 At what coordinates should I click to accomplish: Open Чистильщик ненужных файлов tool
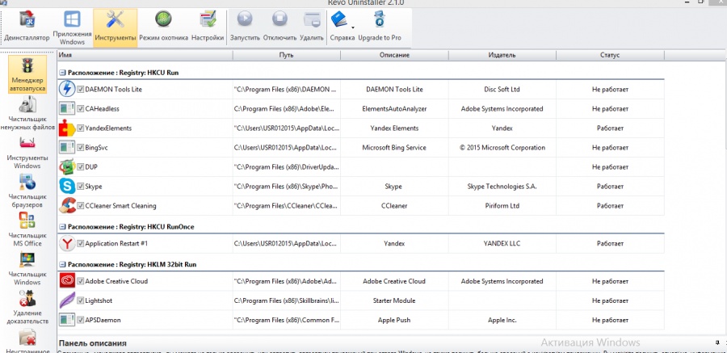(x=27, y=113)
